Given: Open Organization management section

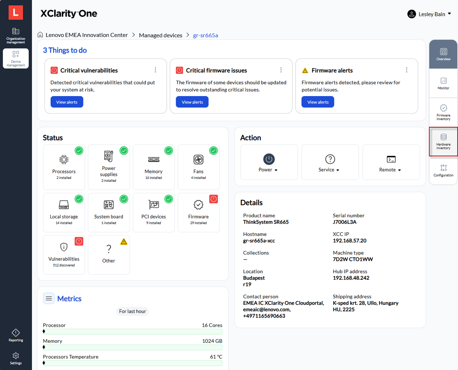Looking at the screenshot, I should pos(16,35).
